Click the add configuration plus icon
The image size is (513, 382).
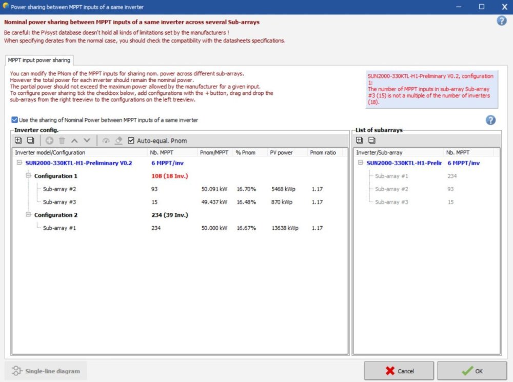[50, 140]
